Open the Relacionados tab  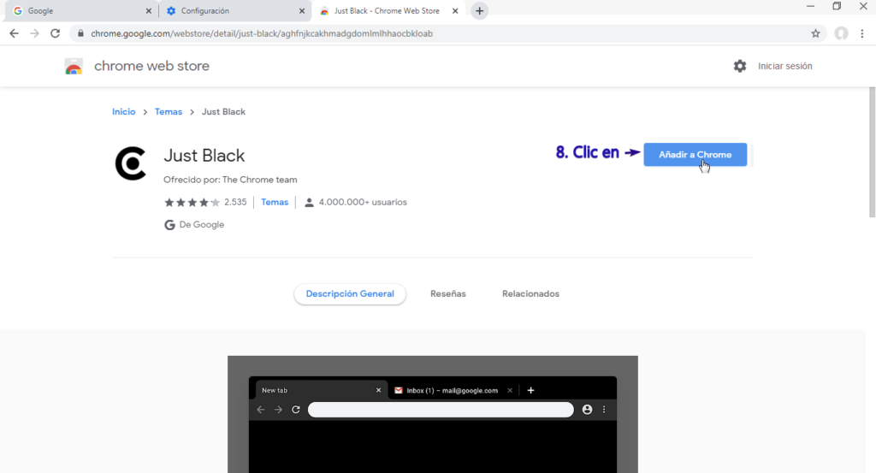pyautogui.click(x=530, y=293)
